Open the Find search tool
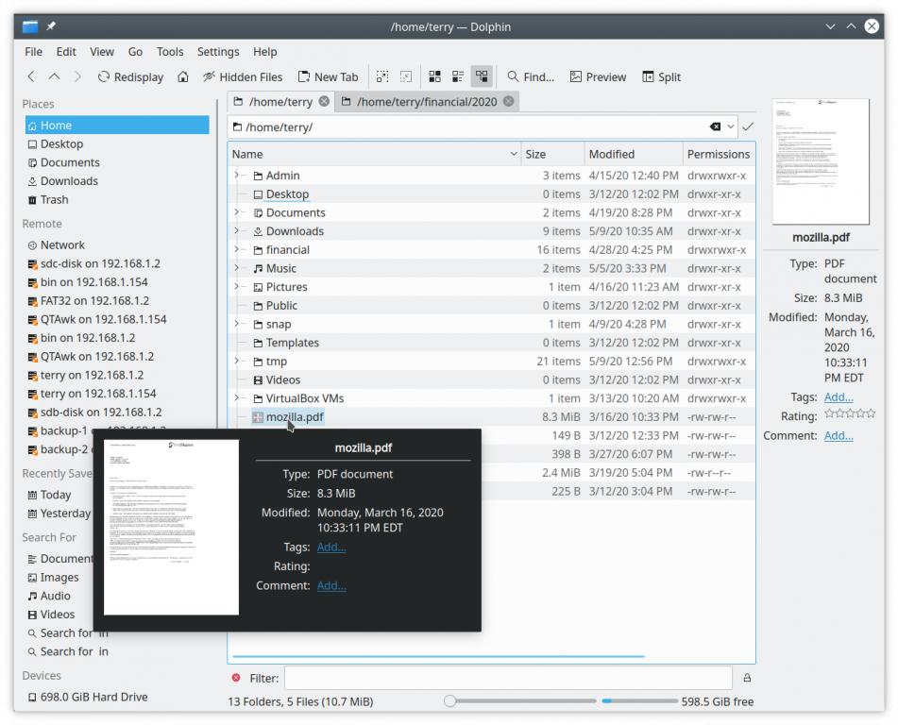Screen dimensions: 898x725 (530, 77)
